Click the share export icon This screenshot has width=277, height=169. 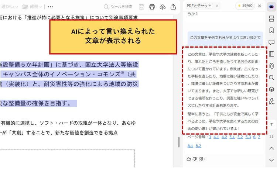point(173,7)
